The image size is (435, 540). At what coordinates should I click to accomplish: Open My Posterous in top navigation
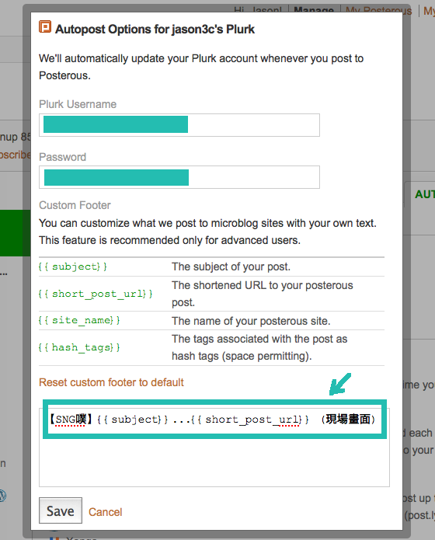(x=378, y=11)
